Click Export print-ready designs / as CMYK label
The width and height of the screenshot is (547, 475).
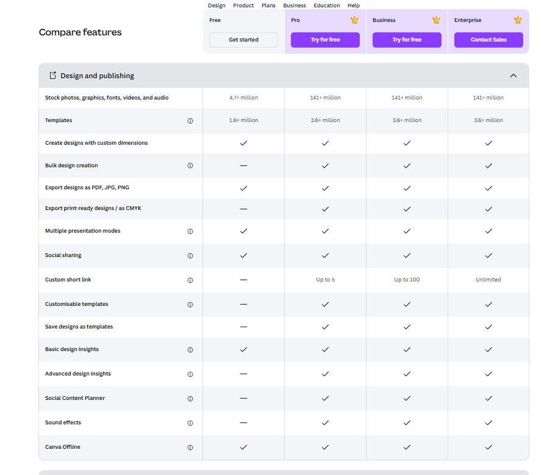93,208
